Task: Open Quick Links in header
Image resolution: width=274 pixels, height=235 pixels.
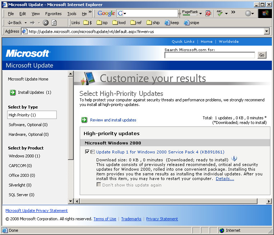Action: coord(183,42)
